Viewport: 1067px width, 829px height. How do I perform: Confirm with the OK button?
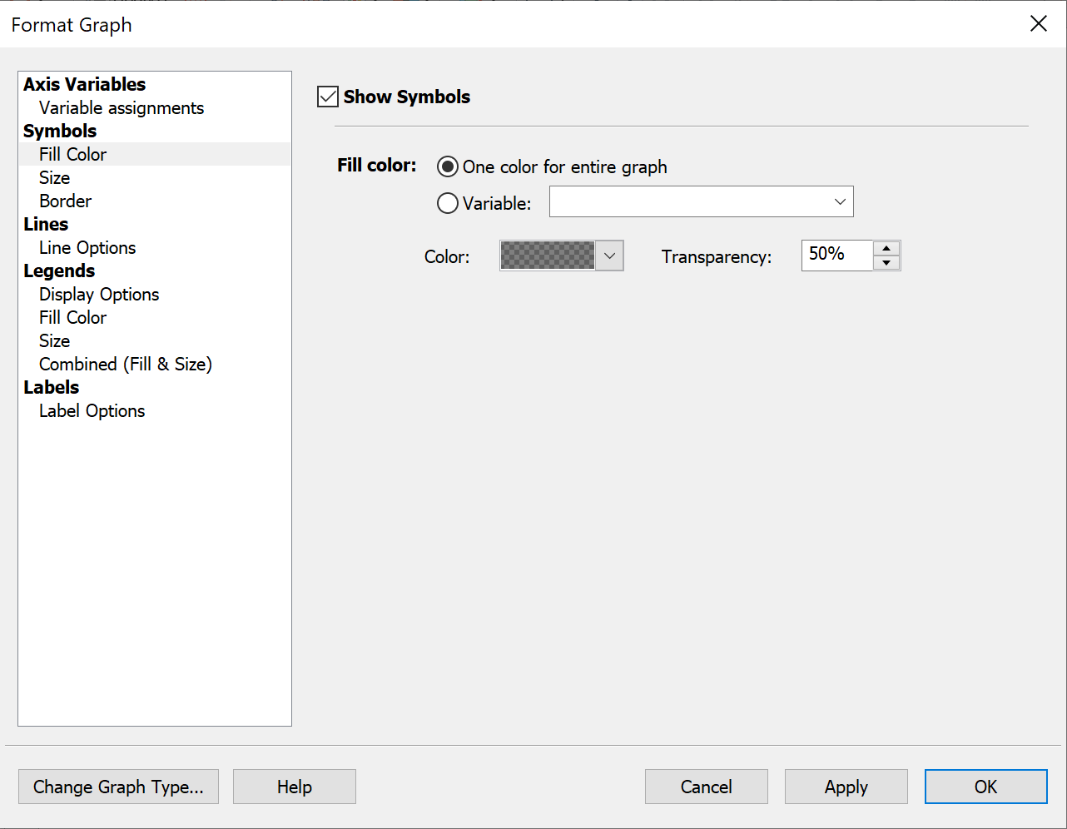pyautogui.click(x=985, y=787)
